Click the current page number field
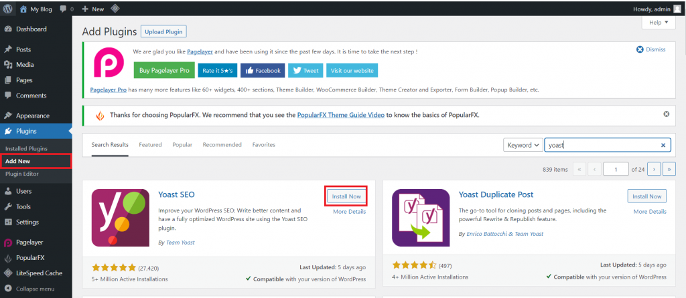686x298 pixels. pos(616,169)
